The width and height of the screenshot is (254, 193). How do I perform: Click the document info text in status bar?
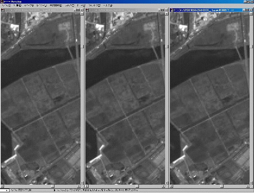(x=21, y=190)
